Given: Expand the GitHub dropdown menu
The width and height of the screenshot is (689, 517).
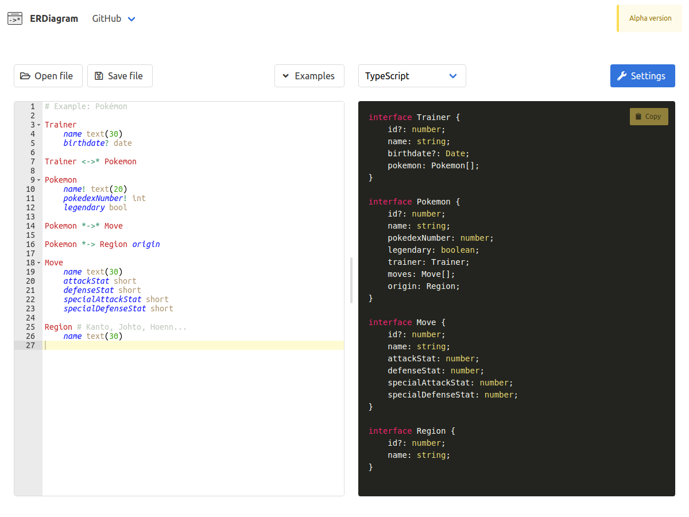Looking at the screenshot, I should [114, 18].
